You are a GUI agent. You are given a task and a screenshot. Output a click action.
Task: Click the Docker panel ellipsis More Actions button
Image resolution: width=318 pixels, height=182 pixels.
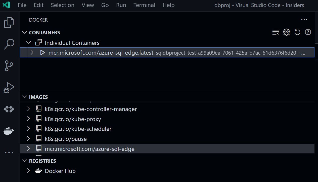pos(304,20)
